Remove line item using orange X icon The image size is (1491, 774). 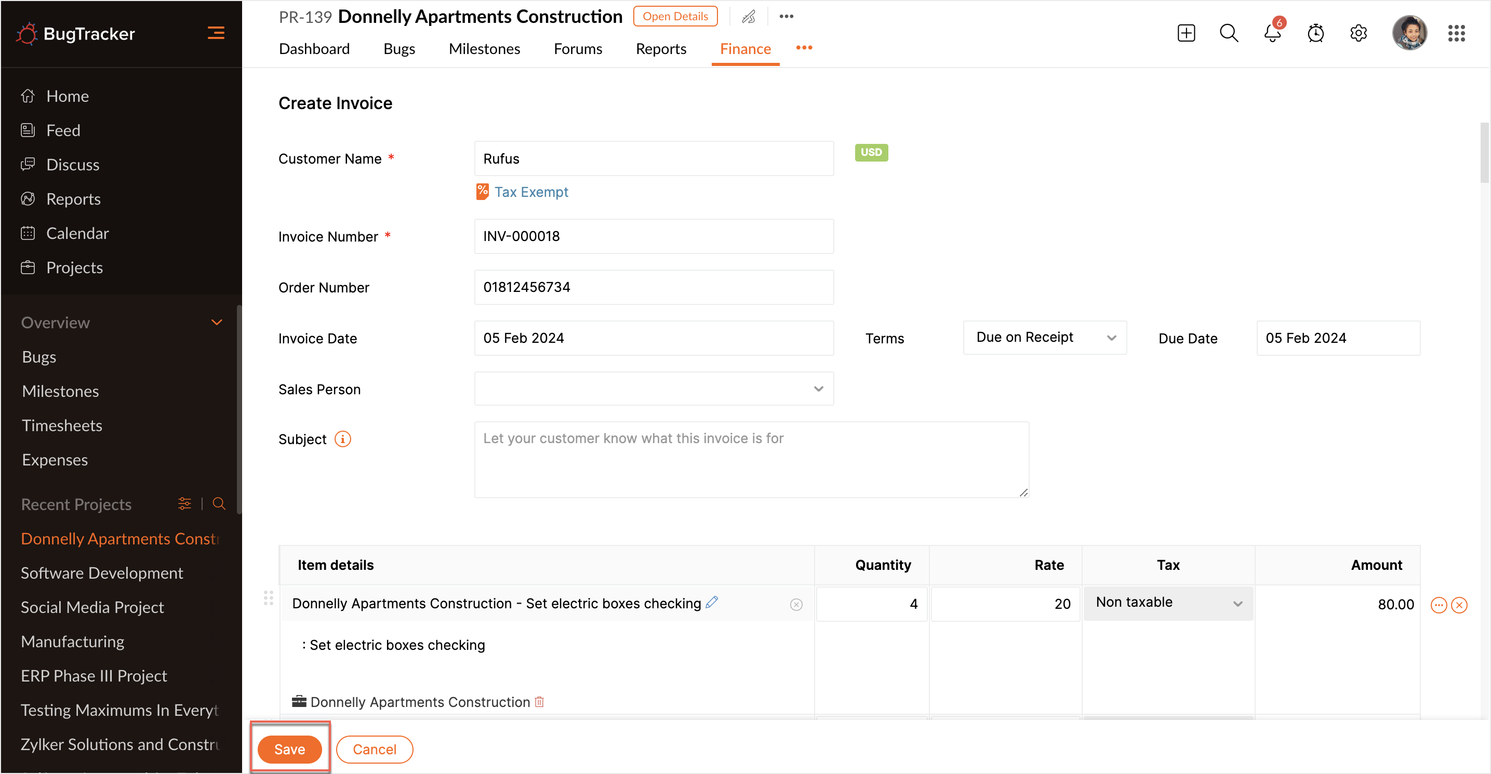1459,605
